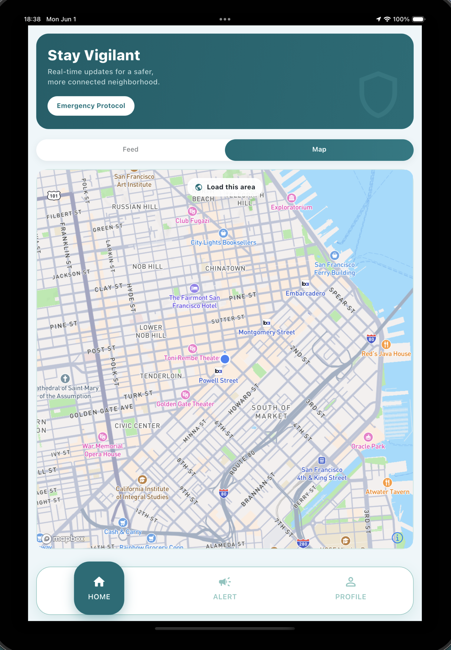
Task: Tap the blue current location dot
Action: 225,359
